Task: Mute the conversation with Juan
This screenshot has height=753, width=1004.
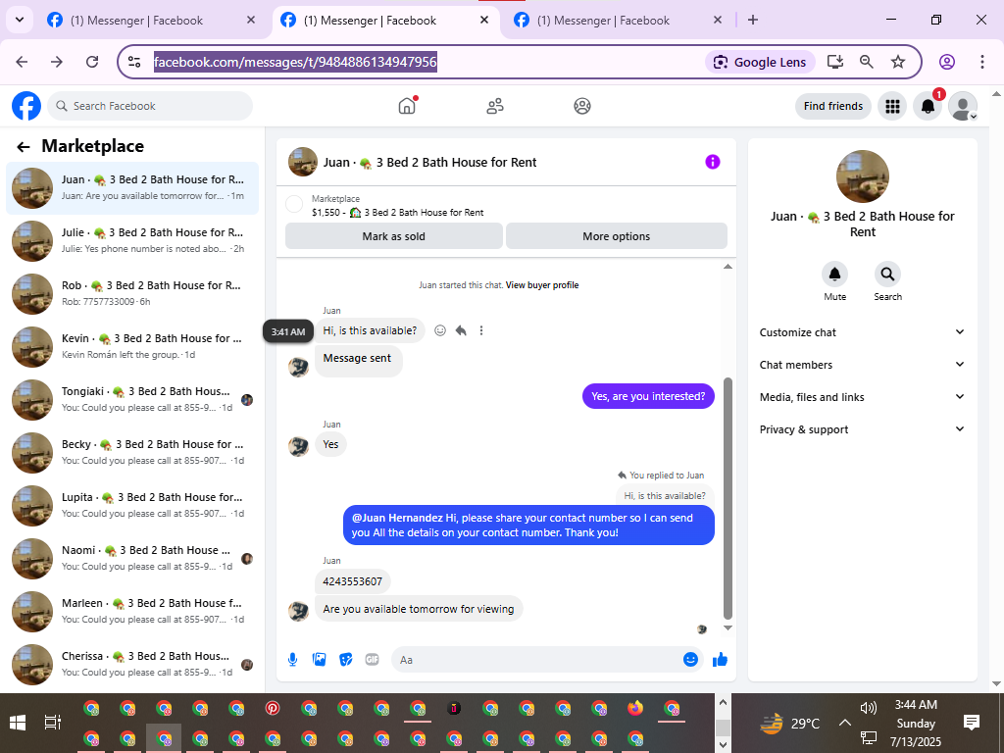Action: click(x=835, y=275)
